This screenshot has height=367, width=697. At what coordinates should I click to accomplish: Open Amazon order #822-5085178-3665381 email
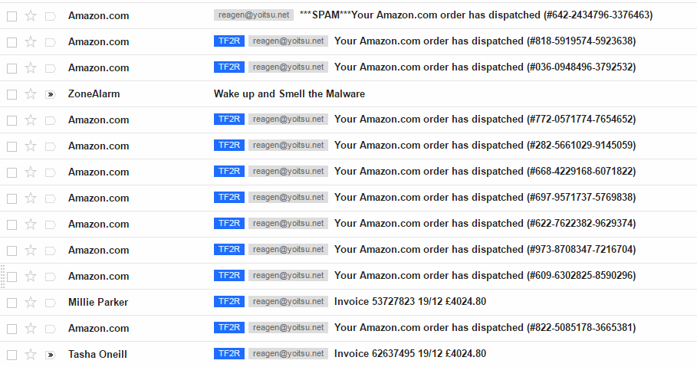485,327
